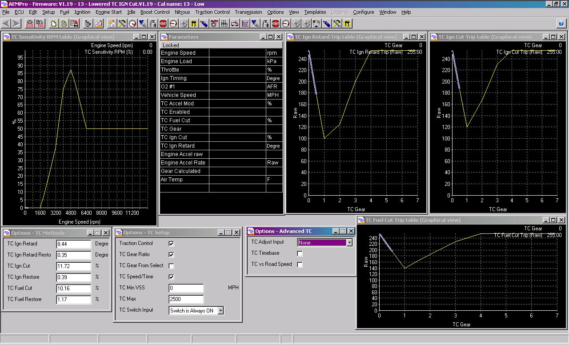569x345 pixels.
Task: Open the Boost Control menu
Action: (x=155, y=12)
